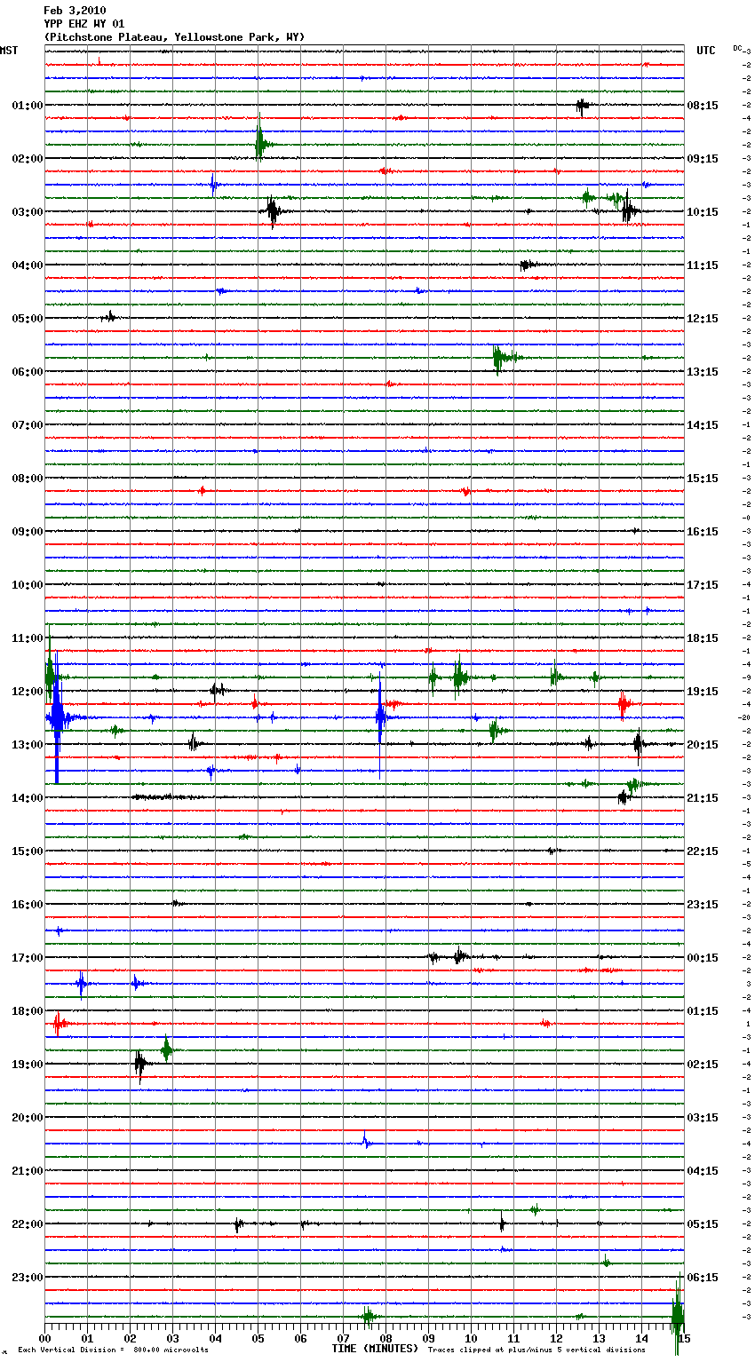The height and width of the screenshot is (1362, 755).
Task: Click the 10:15 UTC label
Action: point(703,212)
